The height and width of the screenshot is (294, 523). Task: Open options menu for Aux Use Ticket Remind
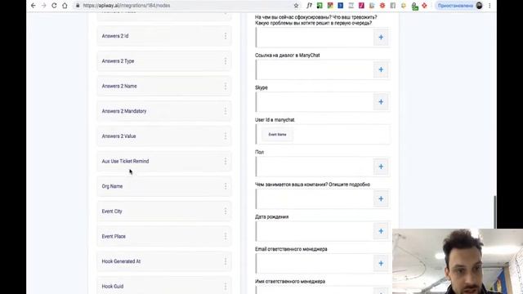[226, 161]
